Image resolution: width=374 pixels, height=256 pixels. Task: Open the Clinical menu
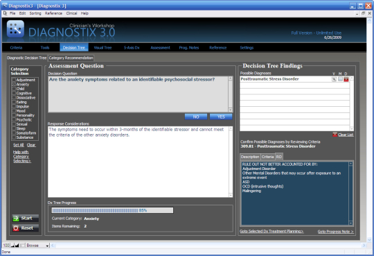(71, 13)
